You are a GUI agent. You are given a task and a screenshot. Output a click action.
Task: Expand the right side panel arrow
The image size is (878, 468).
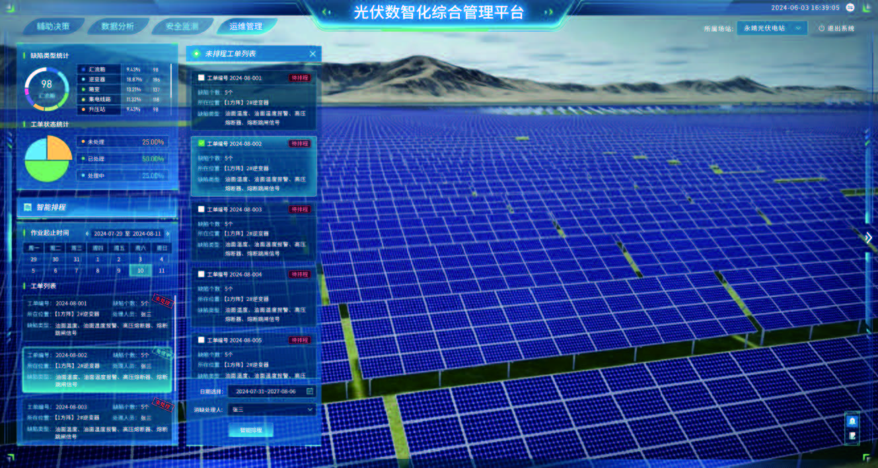(x=869, y=238)
